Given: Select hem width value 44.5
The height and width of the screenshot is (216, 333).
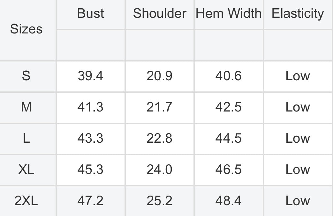Looking at the screenshot, I should click(229, 138).
